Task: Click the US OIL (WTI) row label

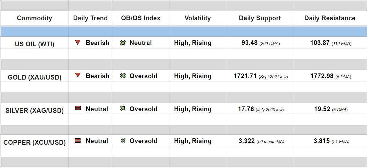Action: 35,44
